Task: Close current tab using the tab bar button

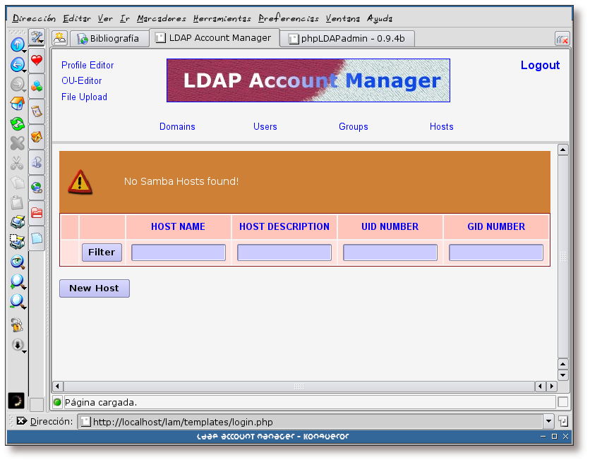Action: pos(562,39)
